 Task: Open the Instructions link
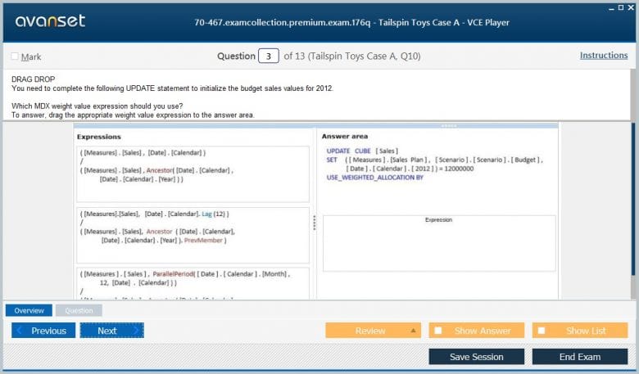604,56
